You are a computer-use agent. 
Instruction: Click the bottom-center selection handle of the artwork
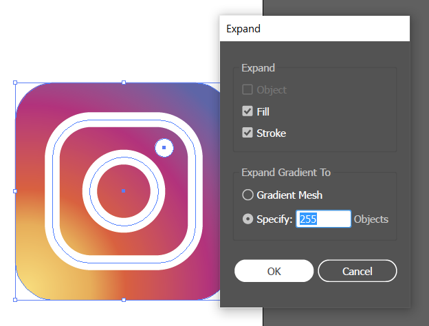point(124,300)
